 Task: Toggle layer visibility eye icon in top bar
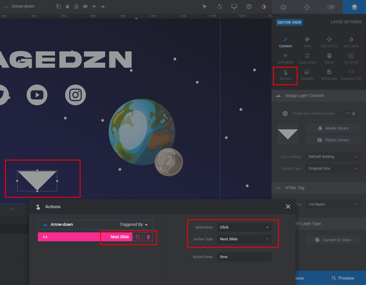pos(85,7)
